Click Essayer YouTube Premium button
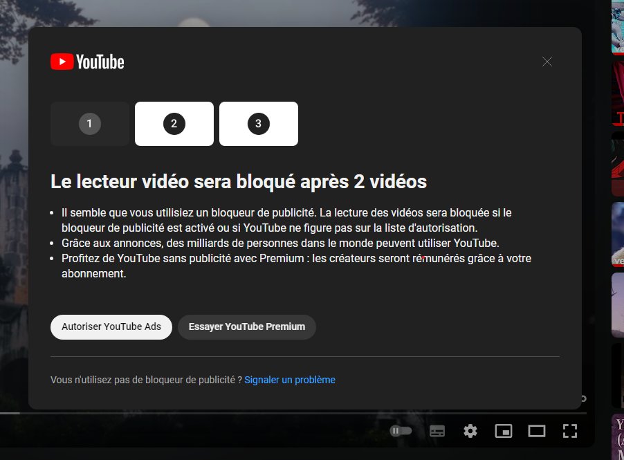Viewport: 624px width, 460px height. (247, 327)
